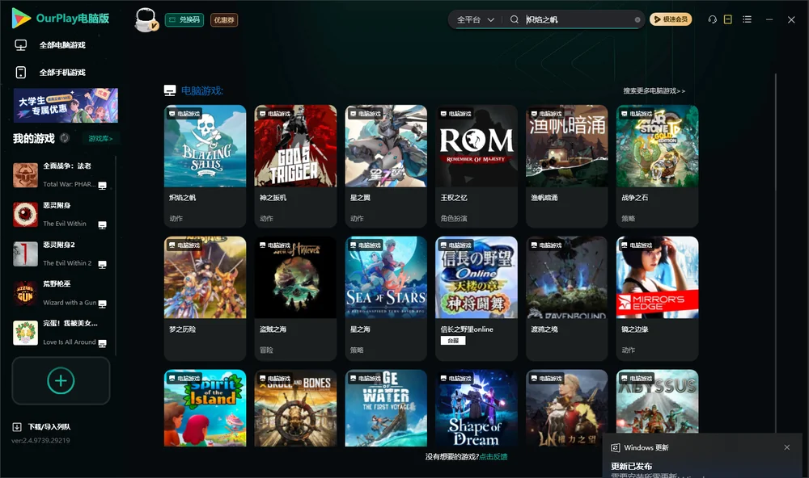The height and width of the screenshot is (478, 809).
Task: Open 梦之历险 game card
Action: [x=205, y=298]
